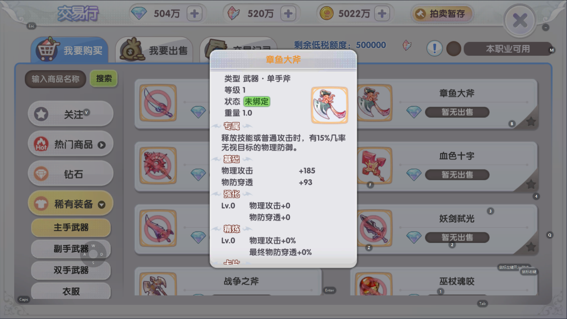Image resolution: width=567 pixels, height=319 pixels.
Task: Click the 输入商品名称 search field
Action: pyautogui.click(x=55, y=79)
